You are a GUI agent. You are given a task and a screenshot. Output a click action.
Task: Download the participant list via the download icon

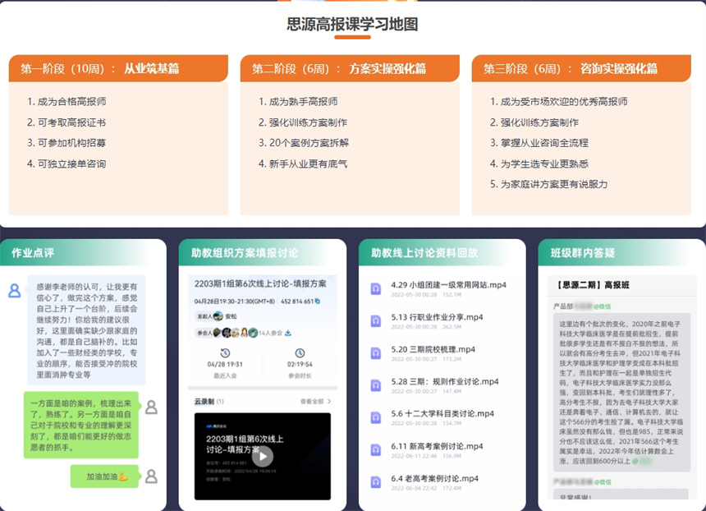[287, 334]
